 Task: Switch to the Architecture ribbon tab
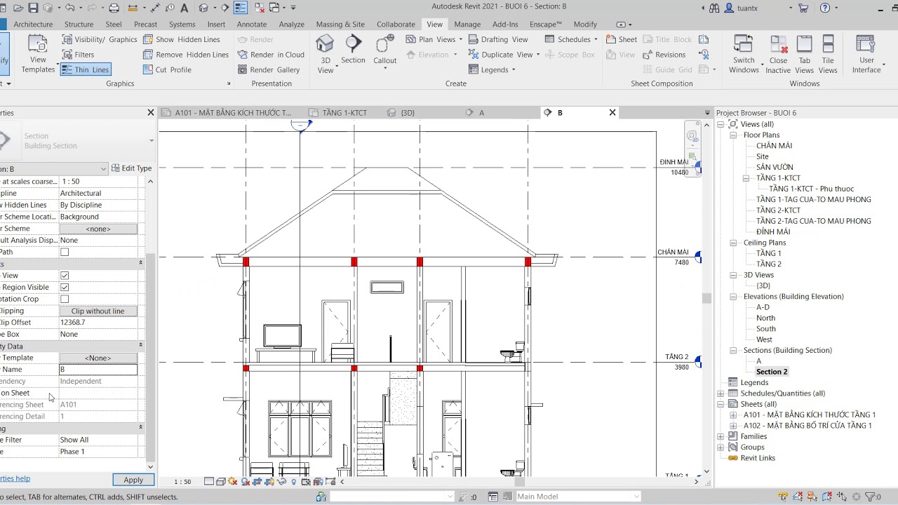click(x=33, y=24)
